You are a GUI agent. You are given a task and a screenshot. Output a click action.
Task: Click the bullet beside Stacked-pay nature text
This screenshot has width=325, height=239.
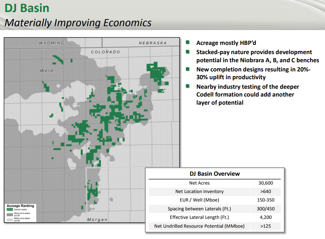(x=188, y=52)
